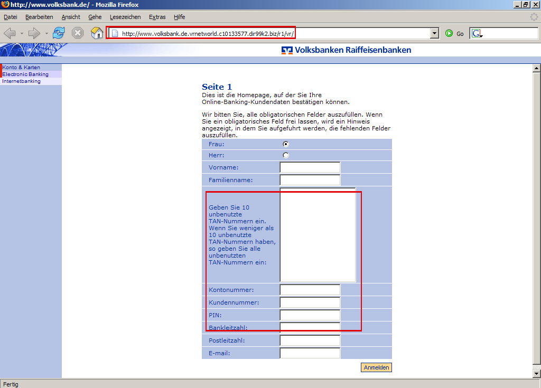This screenshot has height=388, width=541.
Task: Click the page icon in address bar
Action: (x=115, y=33)
